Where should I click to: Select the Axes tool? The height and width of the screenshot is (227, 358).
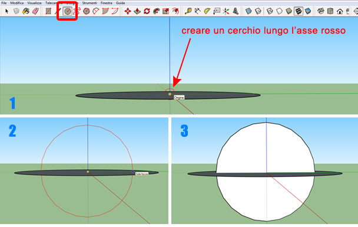(226, 11)
